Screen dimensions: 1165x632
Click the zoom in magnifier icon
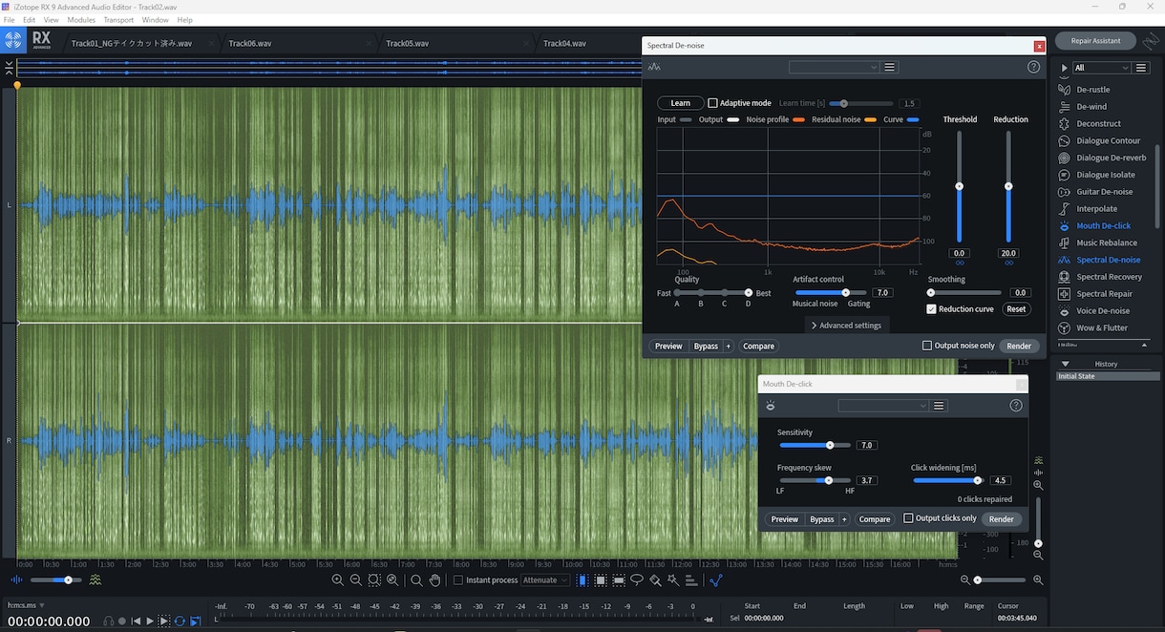(337, 580)
